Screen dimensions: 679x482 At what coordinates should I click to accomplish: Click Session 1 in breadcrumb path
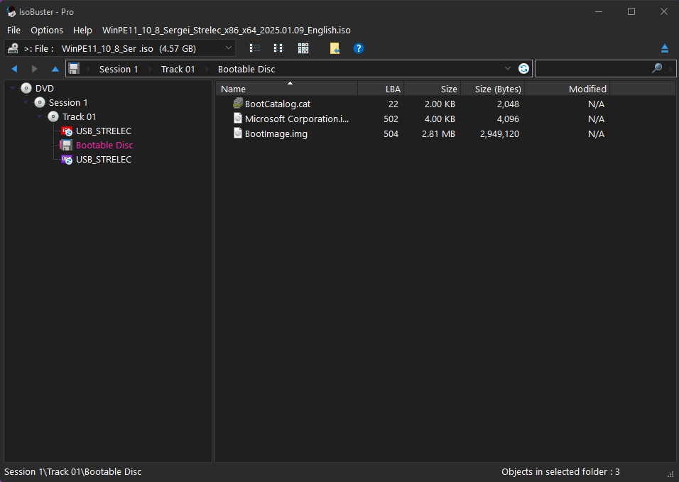point(119,69)
